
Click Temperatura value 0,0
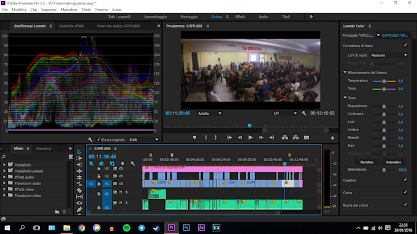click(400, 81)
